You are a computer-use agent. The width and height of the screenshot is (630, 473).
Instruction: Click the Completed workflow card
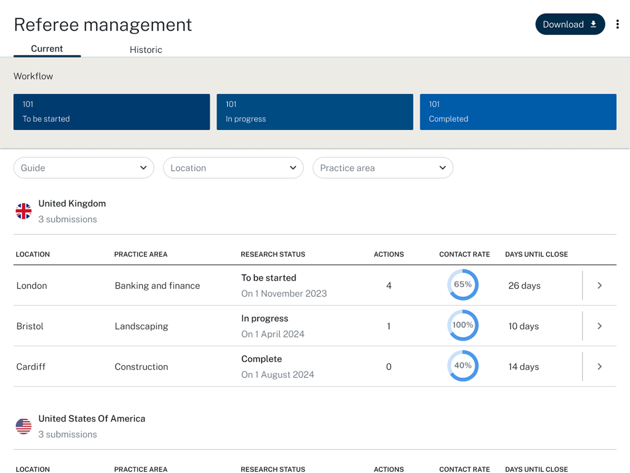(x=518, y=111)
